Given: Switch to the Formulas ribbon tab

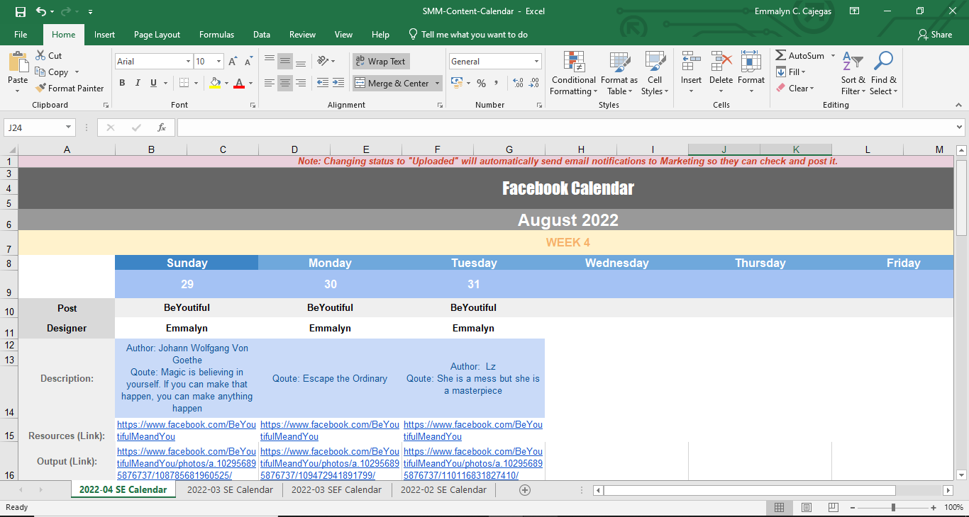Looking at the screenshot, I should [216, 34].
